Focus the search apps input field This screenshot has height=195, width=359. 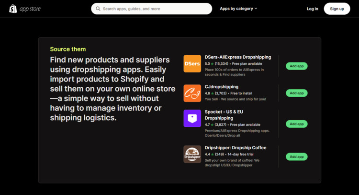coord(154,9)
